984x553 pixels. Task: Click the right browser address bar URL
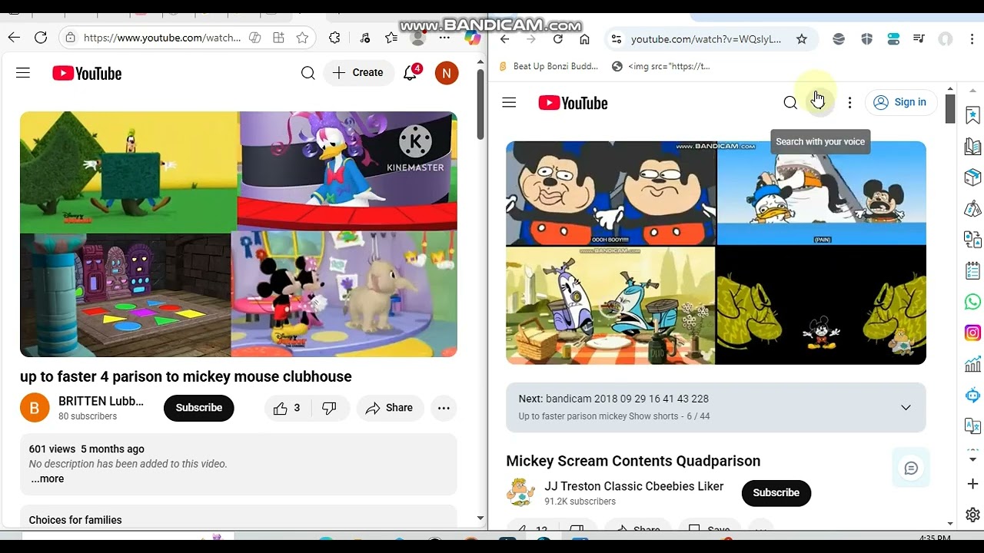pyautogui.click(x=706, y=39)
